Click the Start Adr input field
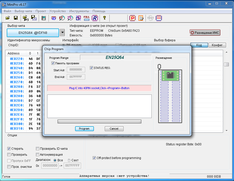 coord(76,70)
